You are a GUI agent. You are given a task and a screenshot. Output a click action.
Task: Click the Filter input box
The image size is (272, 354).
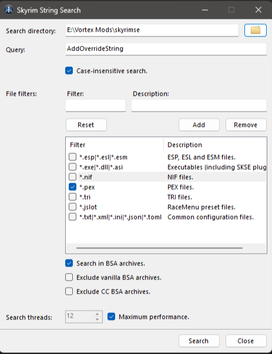pos(96,106)
